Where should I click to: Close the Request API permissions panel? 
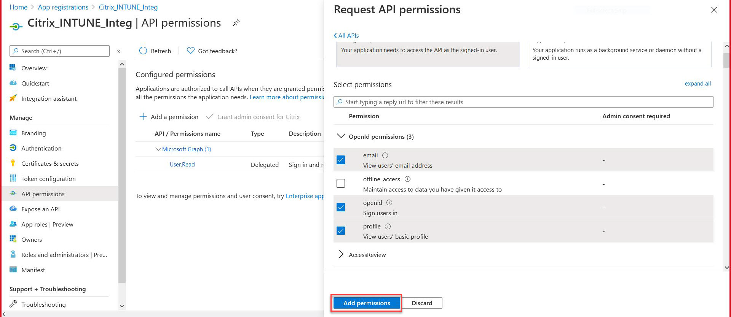click(714, 10)
